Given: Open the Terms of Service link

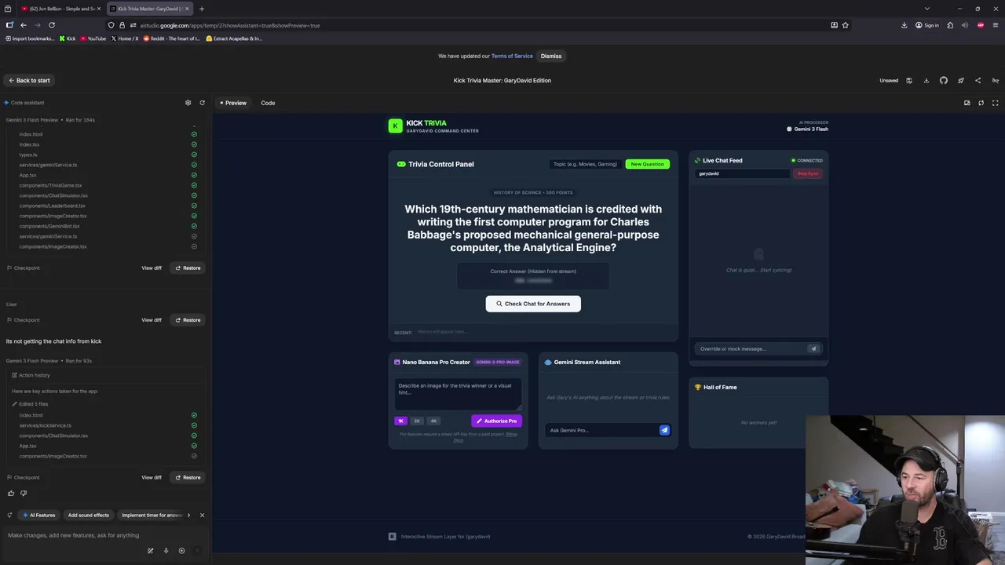Looking at the screenshot, I should tap(512, 56).
